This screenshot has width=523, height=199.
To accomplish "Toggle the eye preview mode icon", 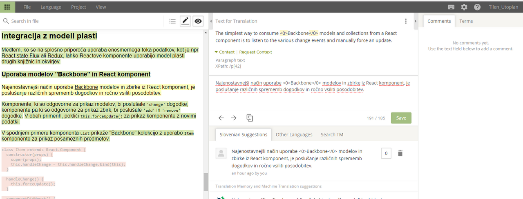I will [198, 21].
